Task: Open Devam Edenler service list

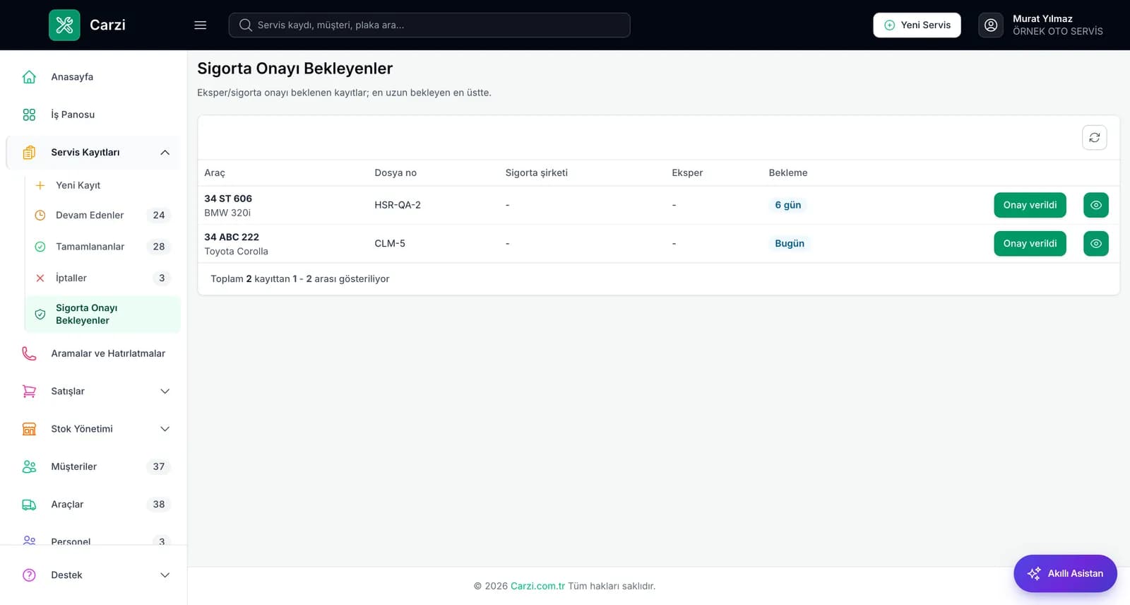Action: click(102, 216)
